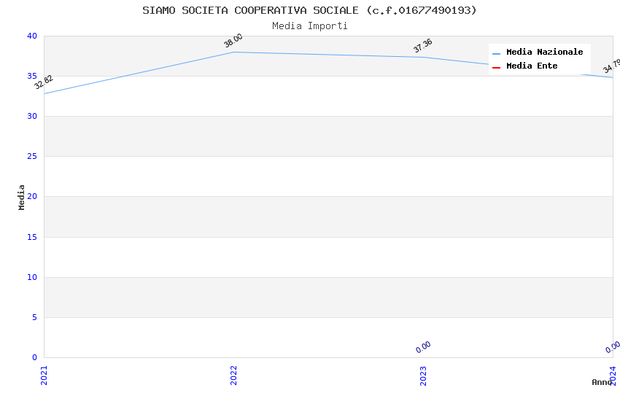620x401 pixels.
Task: Select the 34.79 data label
Action: pyautogui.click(x=611, y=66)
